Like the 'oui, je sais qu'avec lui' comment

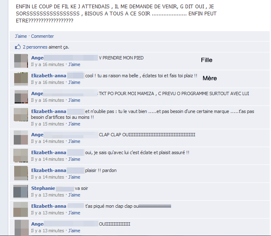point(74,159)
